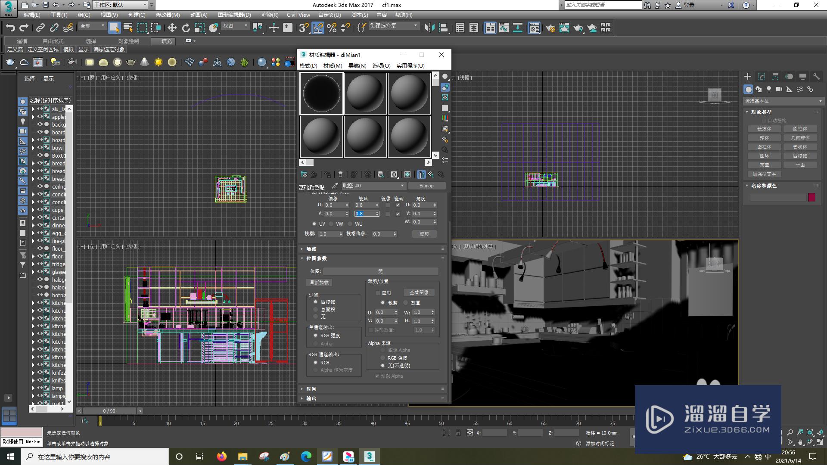827x466 pixels.
Task: Toggle UV radio button in mapping
Action: coord(314,224)
